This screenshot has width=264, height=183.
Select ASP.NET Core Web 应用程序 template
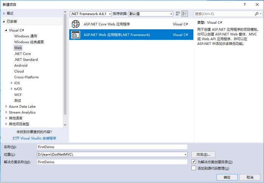click(131, 24)
